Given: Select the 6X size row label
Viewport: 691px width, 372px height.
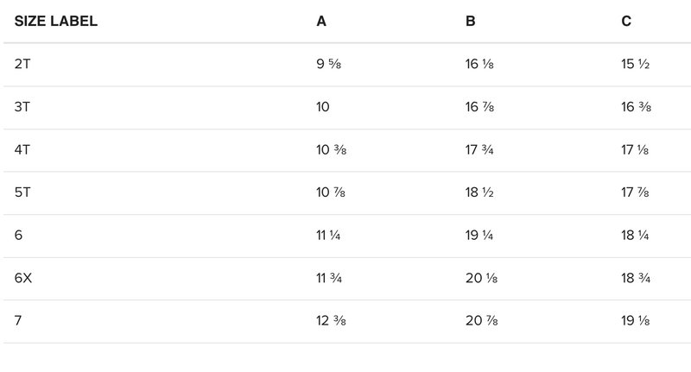Looking at the screenshot, I should click(24, 279).
